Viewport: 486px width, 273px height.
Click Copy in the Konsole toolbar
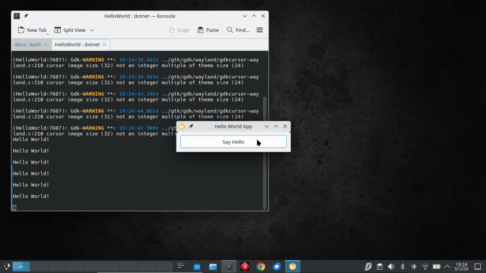[179, 29]
